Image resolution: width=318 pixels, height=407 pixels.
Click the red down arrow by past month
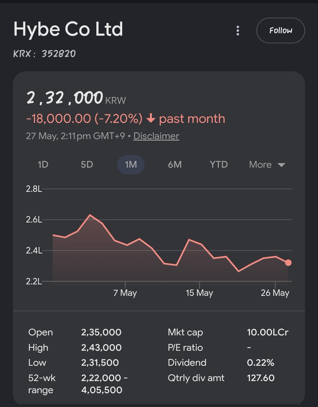coord(151,119)
